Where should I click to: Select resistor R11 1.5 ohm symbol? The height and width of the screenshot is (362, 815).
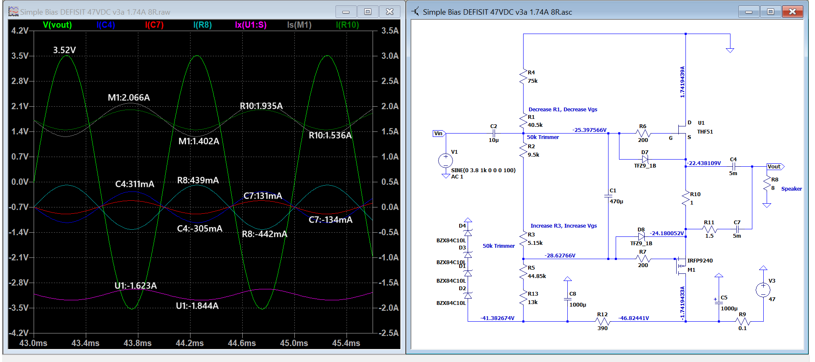point(710,229)
